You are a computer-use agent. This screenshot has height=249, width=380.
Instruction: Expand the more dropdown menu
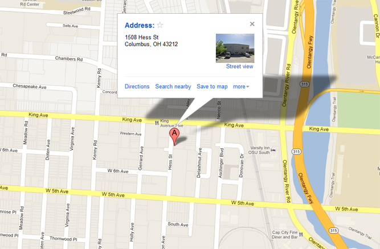pyautogui.click(x=241, y=87)
